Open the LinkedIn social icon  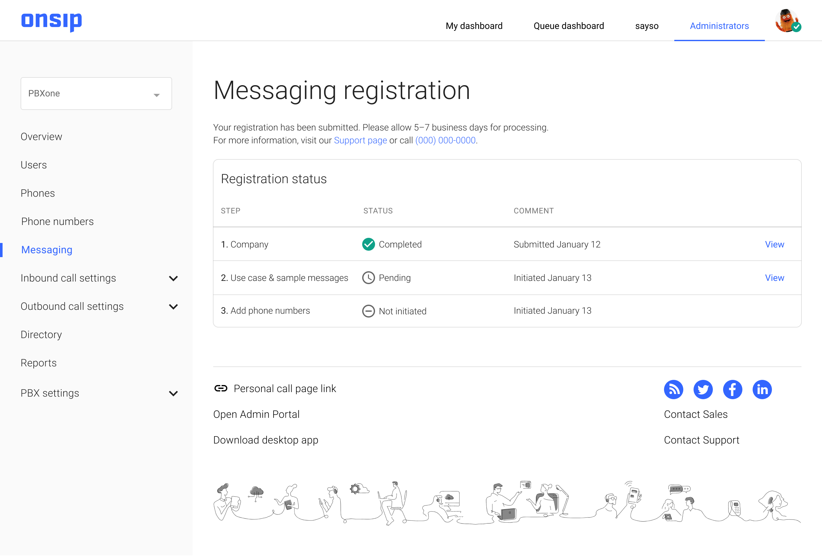tap(762, 390)
